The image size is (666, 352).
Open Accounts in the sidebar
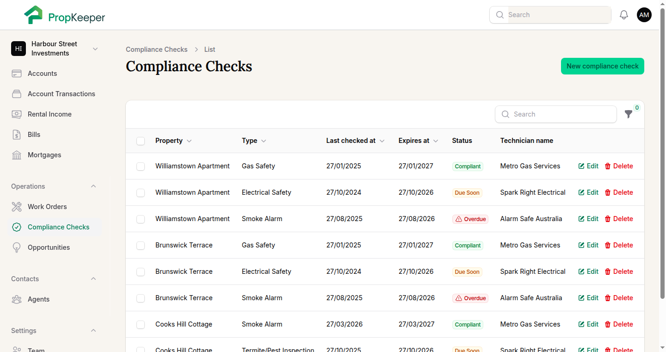tap(54, 74)
